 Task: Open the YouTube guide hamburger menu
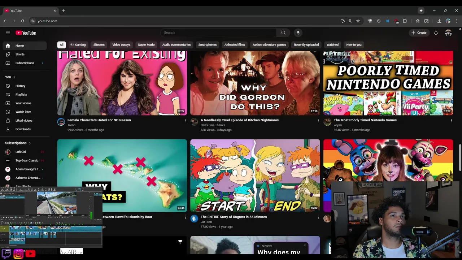(x=8, y=32)
